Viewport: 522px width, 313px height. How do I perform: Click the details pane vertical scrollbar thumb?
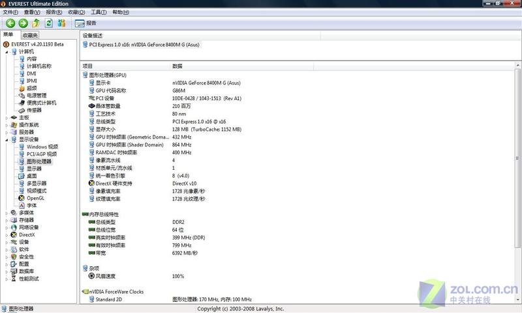click(517, 158)
